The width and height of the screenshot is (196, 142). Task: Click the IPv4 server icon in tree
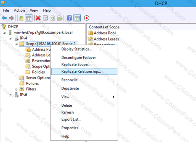click(x=17, y=38)
